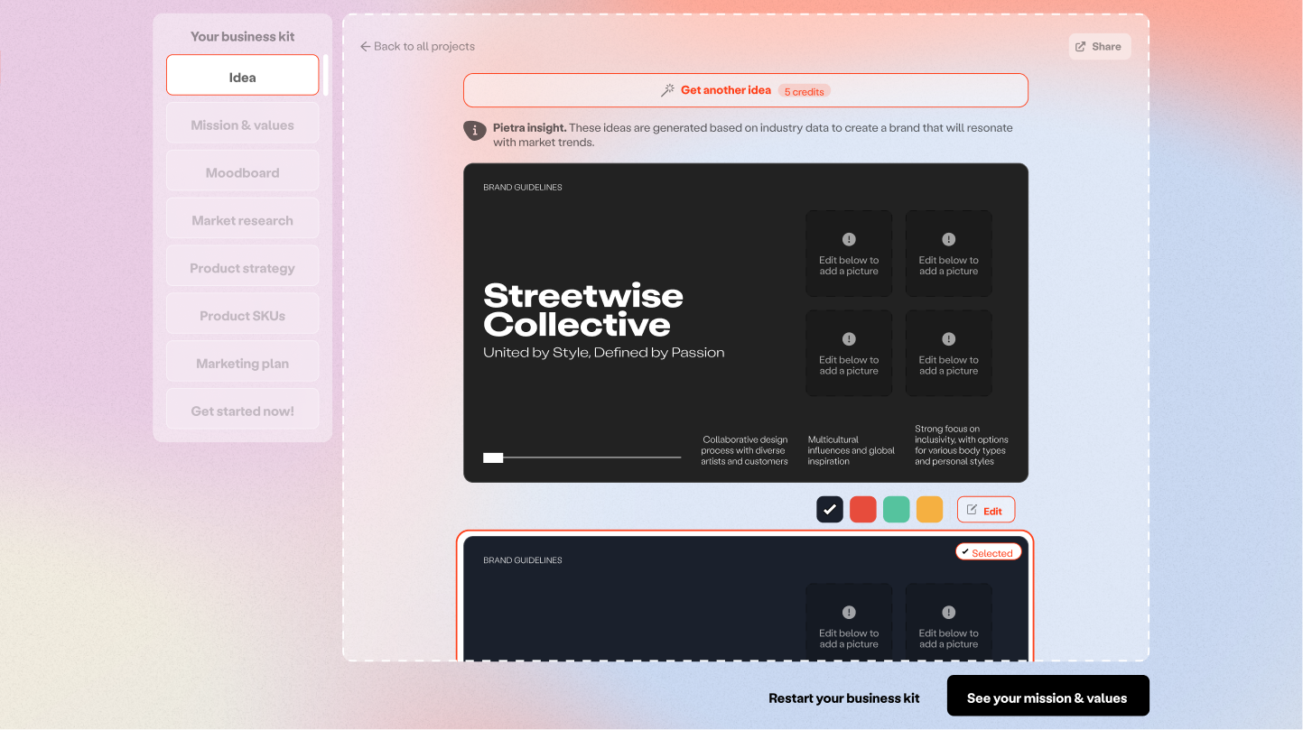Choose the dark navy color swatch
Image resolution: width=1303 pixels, height=730 pixels.
830,509
